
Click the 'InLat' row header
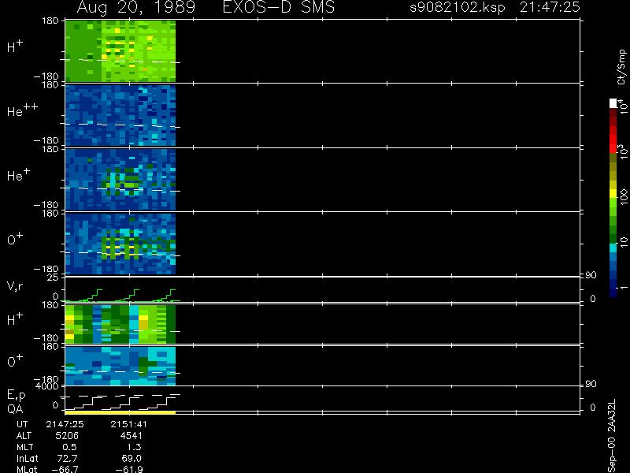28,458
